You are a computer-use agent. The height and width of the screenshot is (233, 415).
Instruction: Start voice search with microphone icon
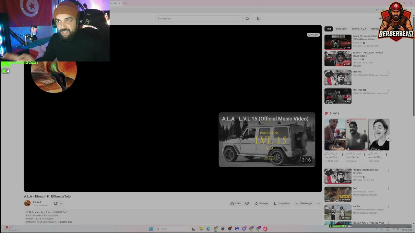pyautogui.click(x=258, y=18)
